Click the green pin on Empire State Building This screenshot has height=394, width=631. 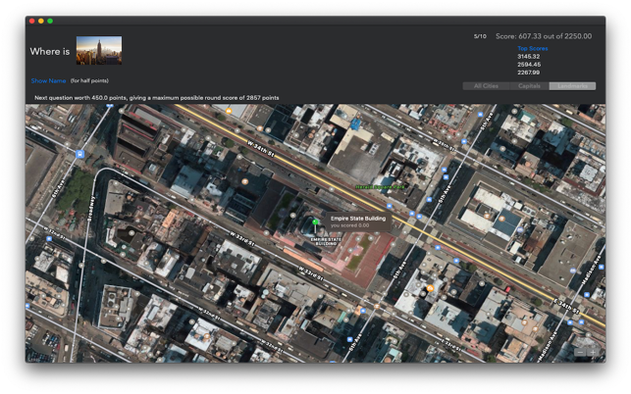click(x=315, y=222)
